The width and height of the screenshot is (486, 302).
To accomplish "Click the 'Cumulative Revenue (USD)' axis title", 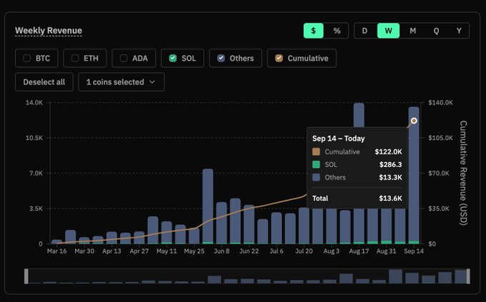I will coord(463,173).
